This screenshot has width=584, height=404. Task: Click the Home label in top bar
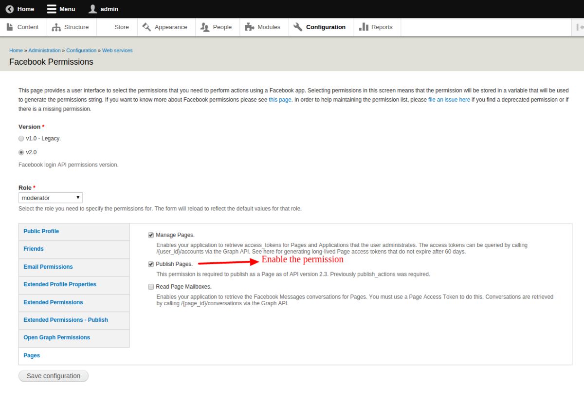pos(26,9)
